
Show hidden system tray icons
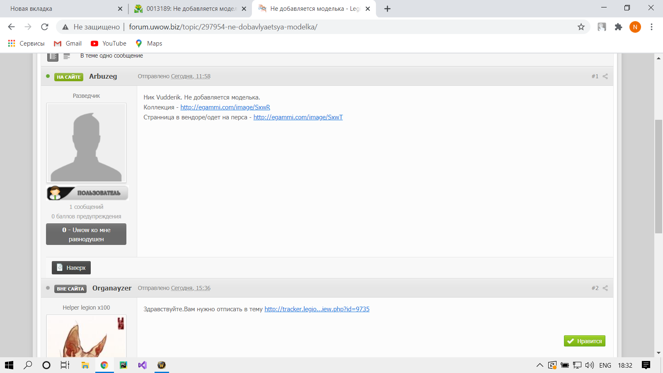tap(540, 365)
